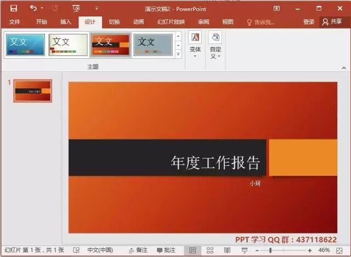Click the spell check icon in status bar
This screenshot has width=351, height=257.
76,250
